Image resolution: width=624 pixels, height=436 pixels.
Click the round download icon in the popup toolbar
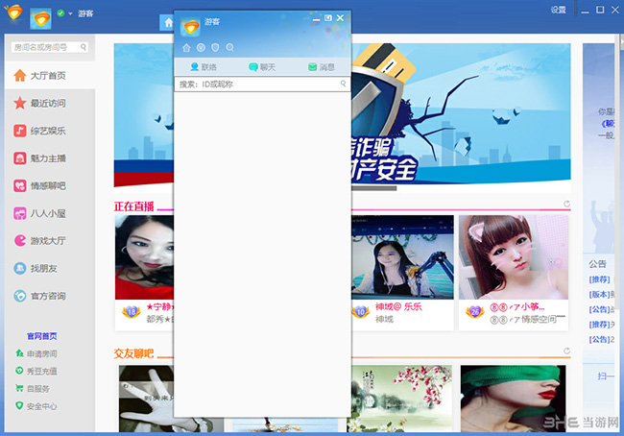[202, 47]
